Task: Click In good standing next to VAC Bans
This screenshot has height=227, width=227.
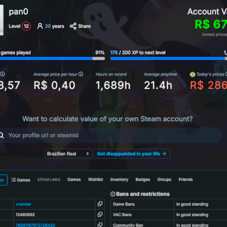Action: point(192,215)
